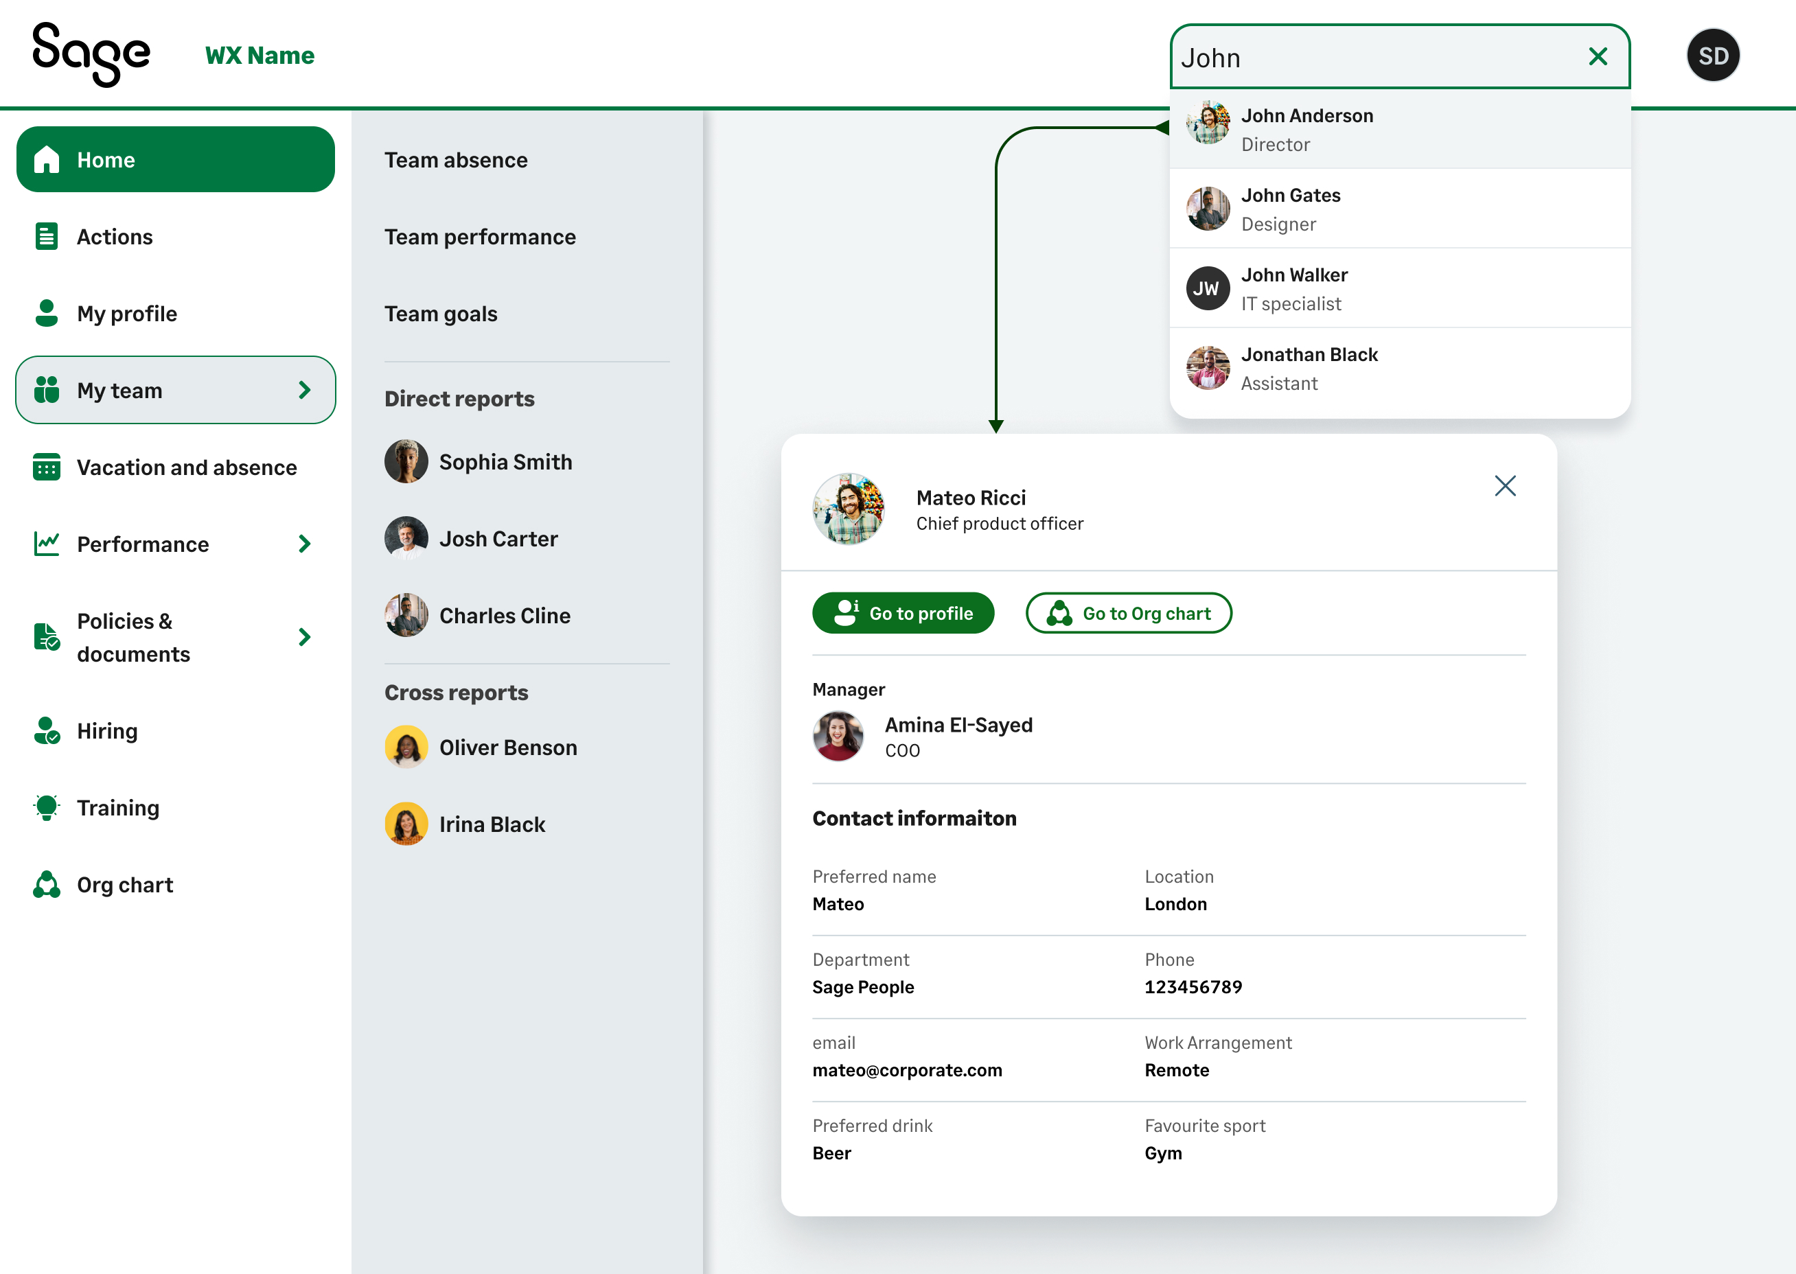Click the Training lightbulb icon
1796x1274 pixels.
coord(46,807)
